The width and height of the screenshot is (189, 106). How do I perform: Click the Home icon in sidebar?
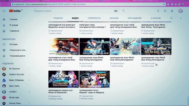[x=4, y=19]
